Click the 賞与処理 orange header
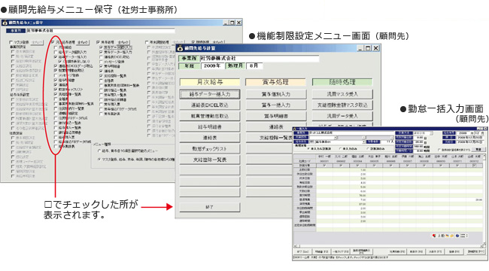The image size is (489, 271). (275, 82)
